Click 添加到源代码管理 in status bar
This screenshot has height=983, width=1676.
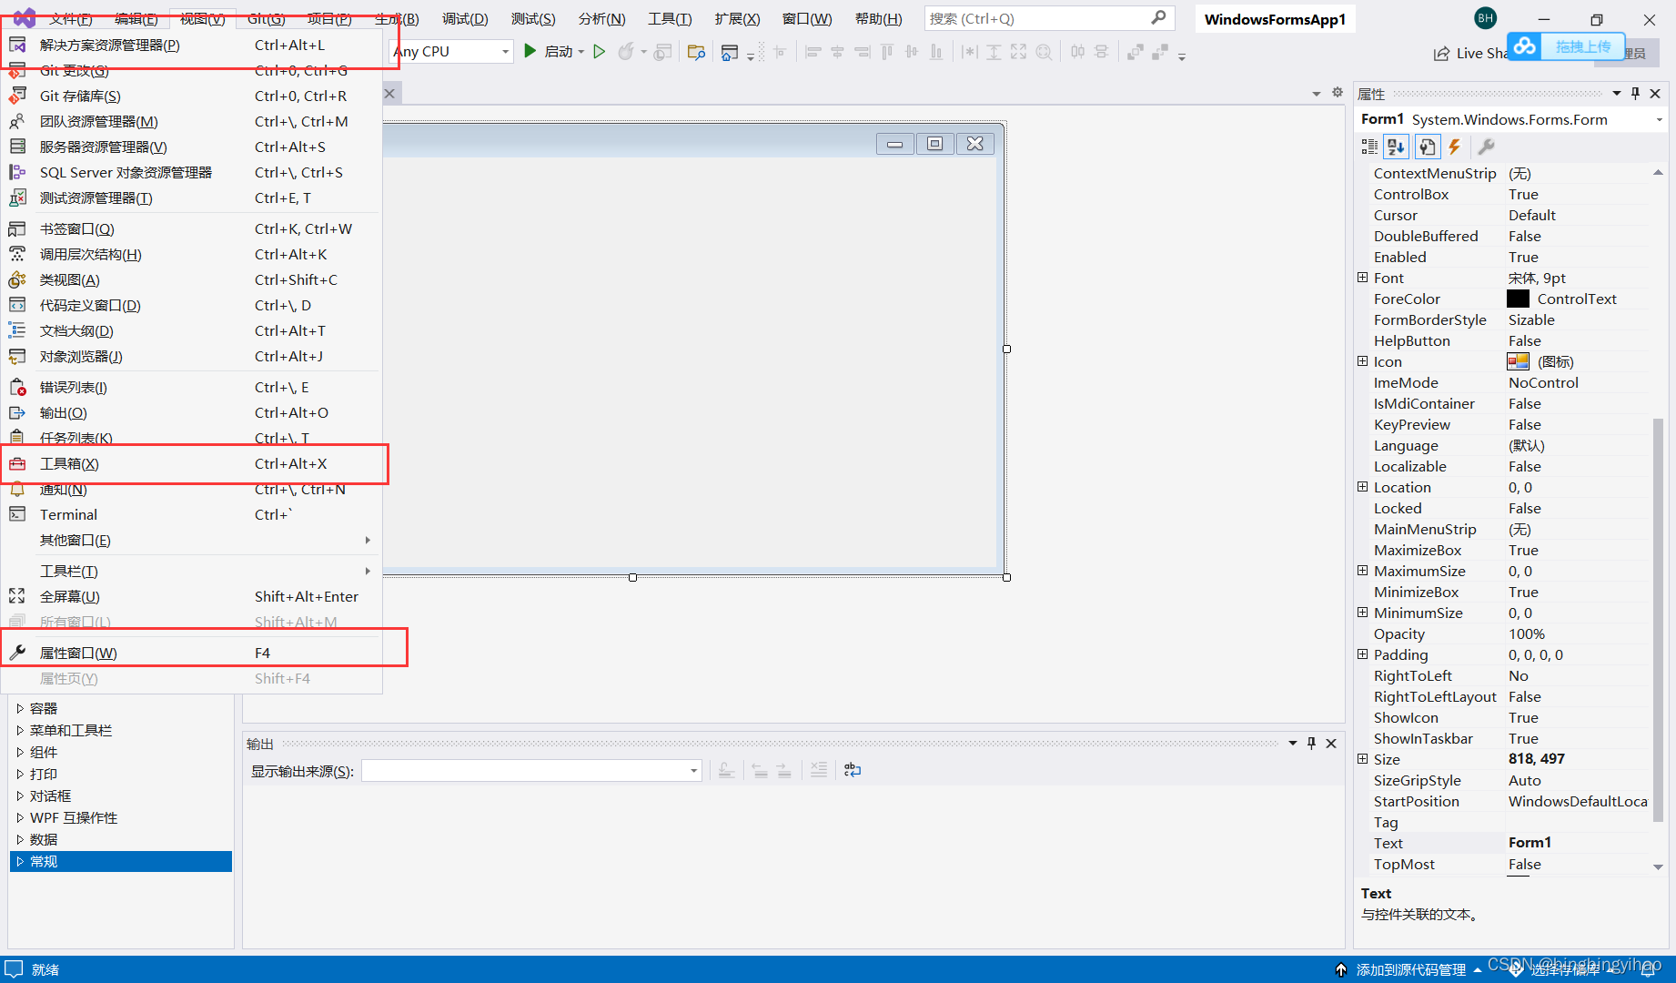coord(1410,969)
